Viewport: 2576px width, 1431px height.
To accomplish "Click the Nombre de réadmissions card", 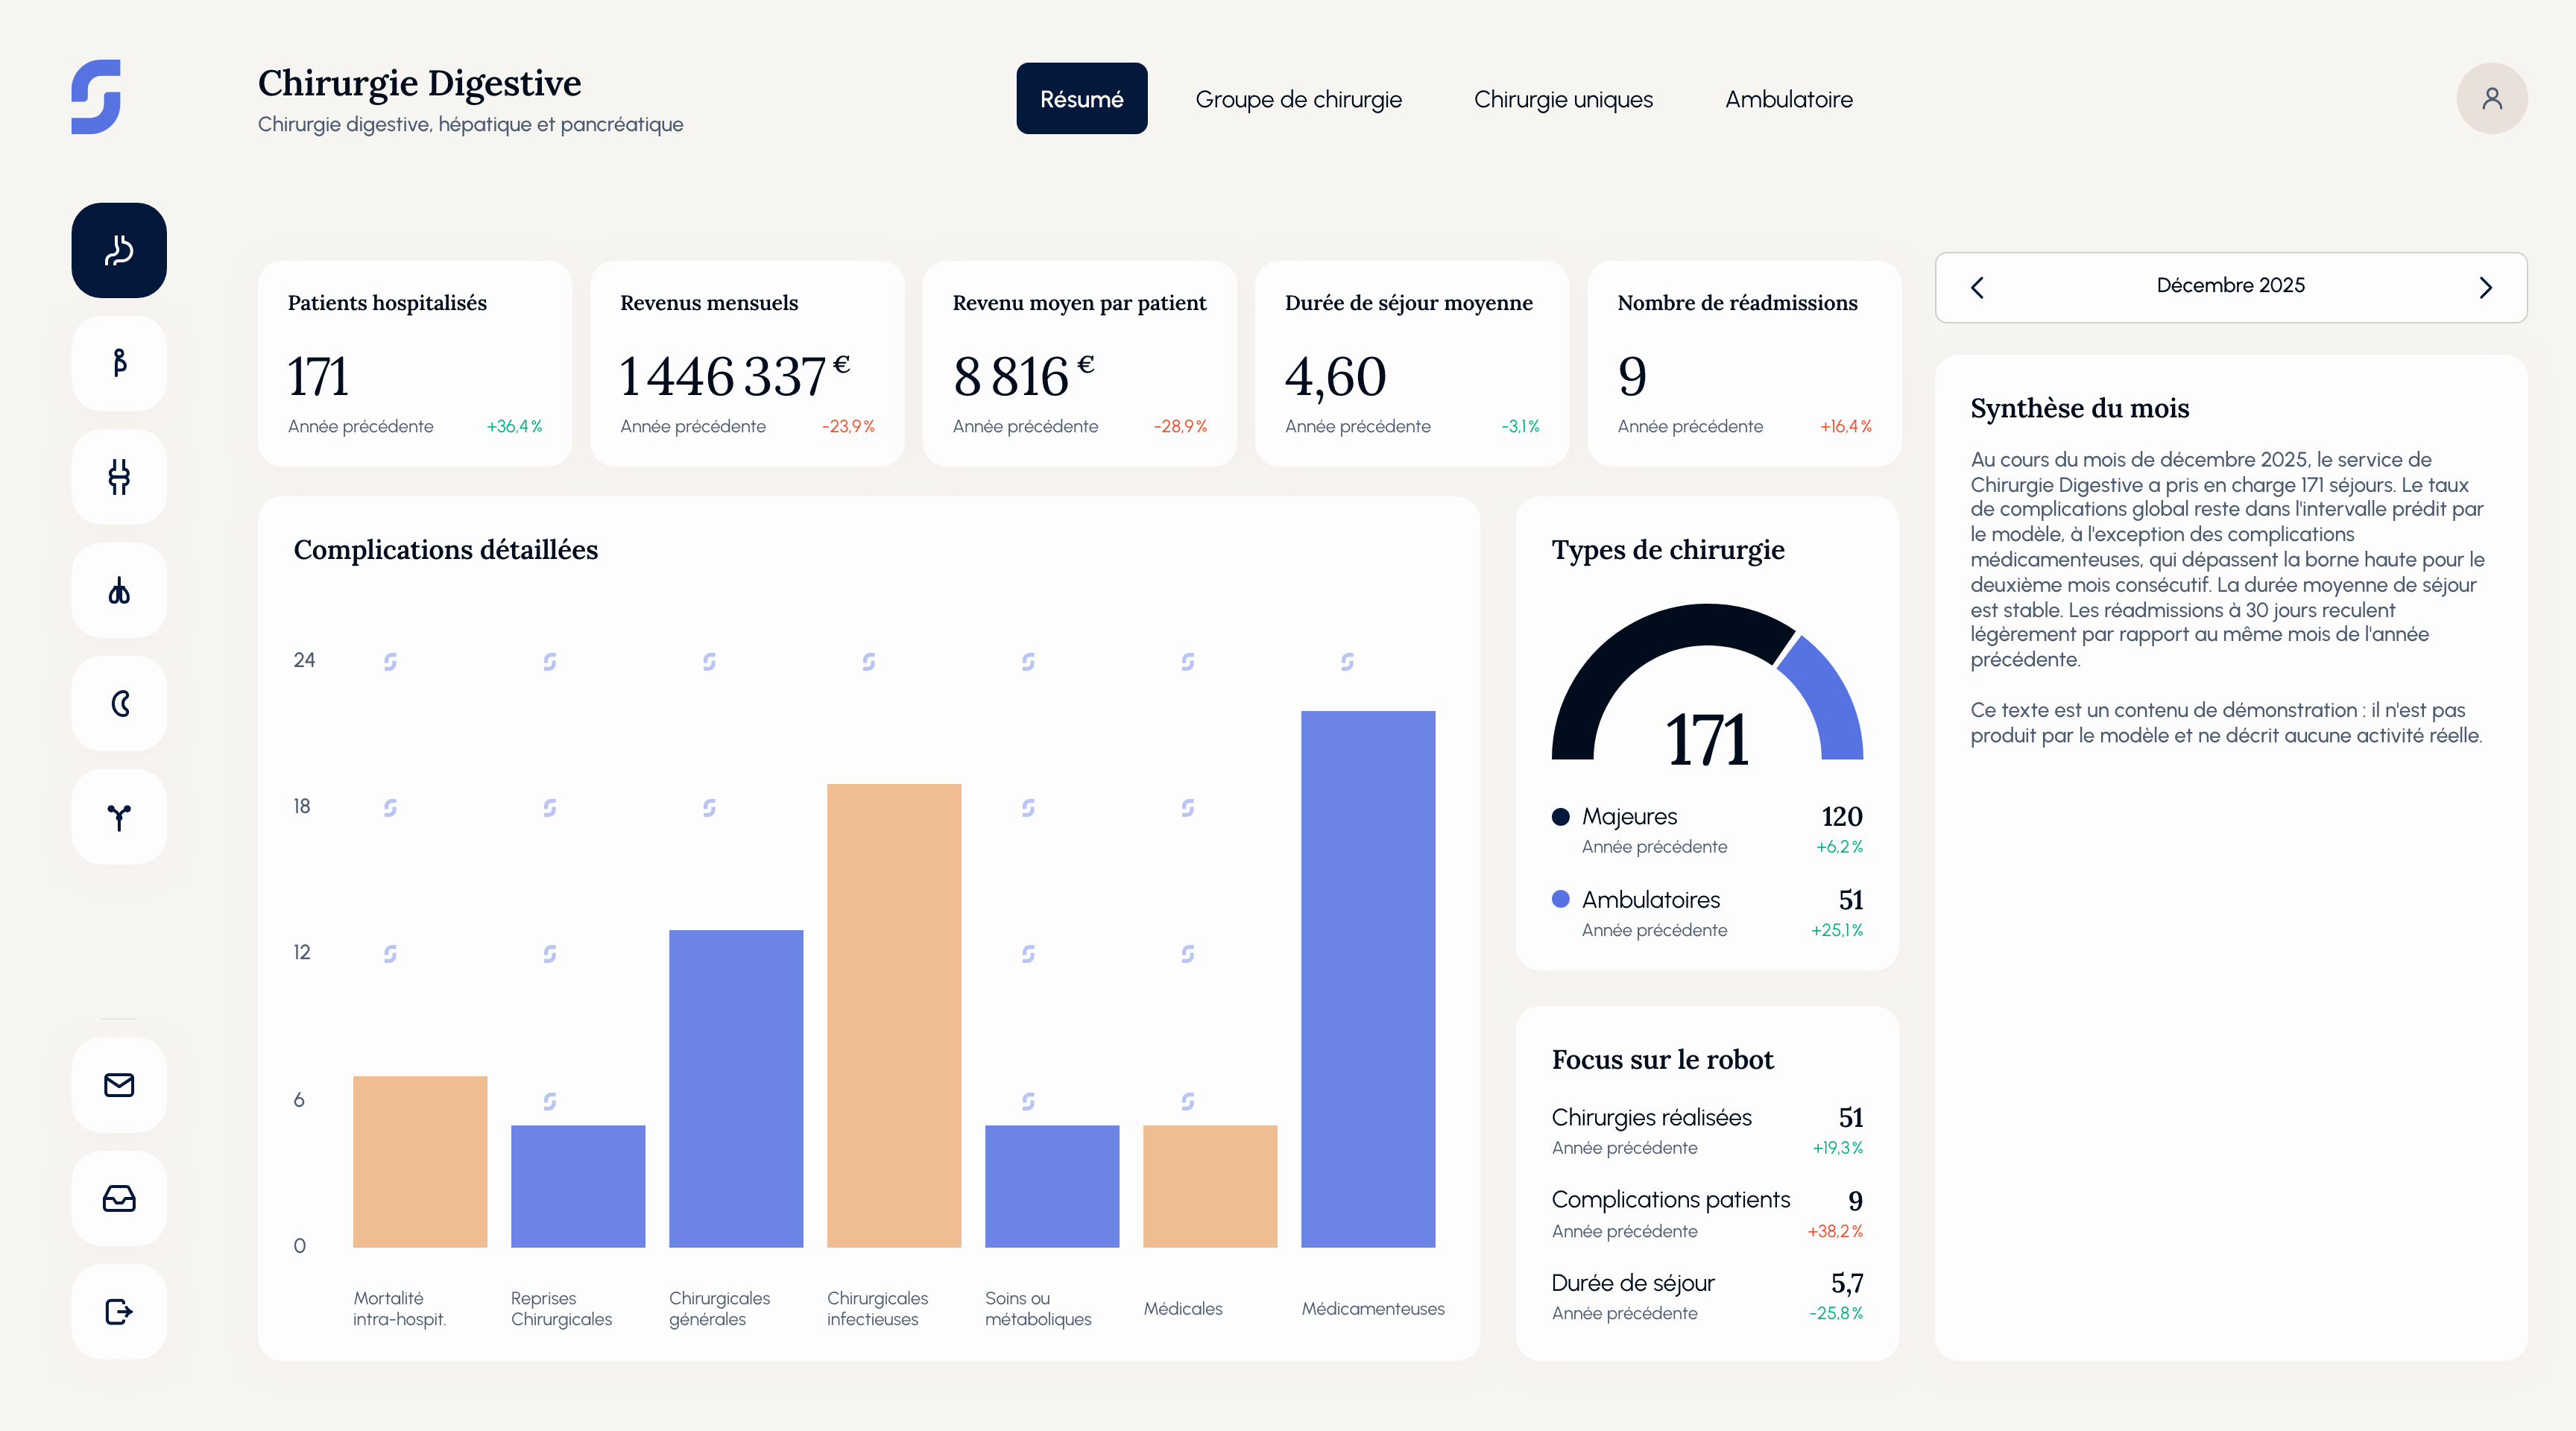I will point(1744,364).
